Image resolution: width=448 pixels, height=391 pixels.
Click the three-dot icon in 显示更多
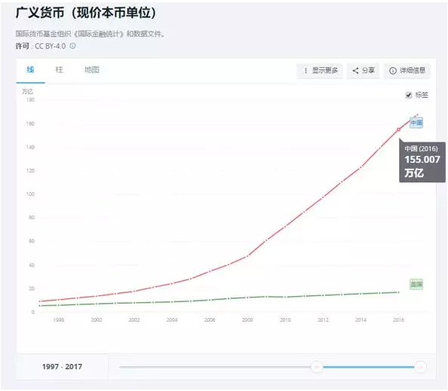(x=305, y=71)
